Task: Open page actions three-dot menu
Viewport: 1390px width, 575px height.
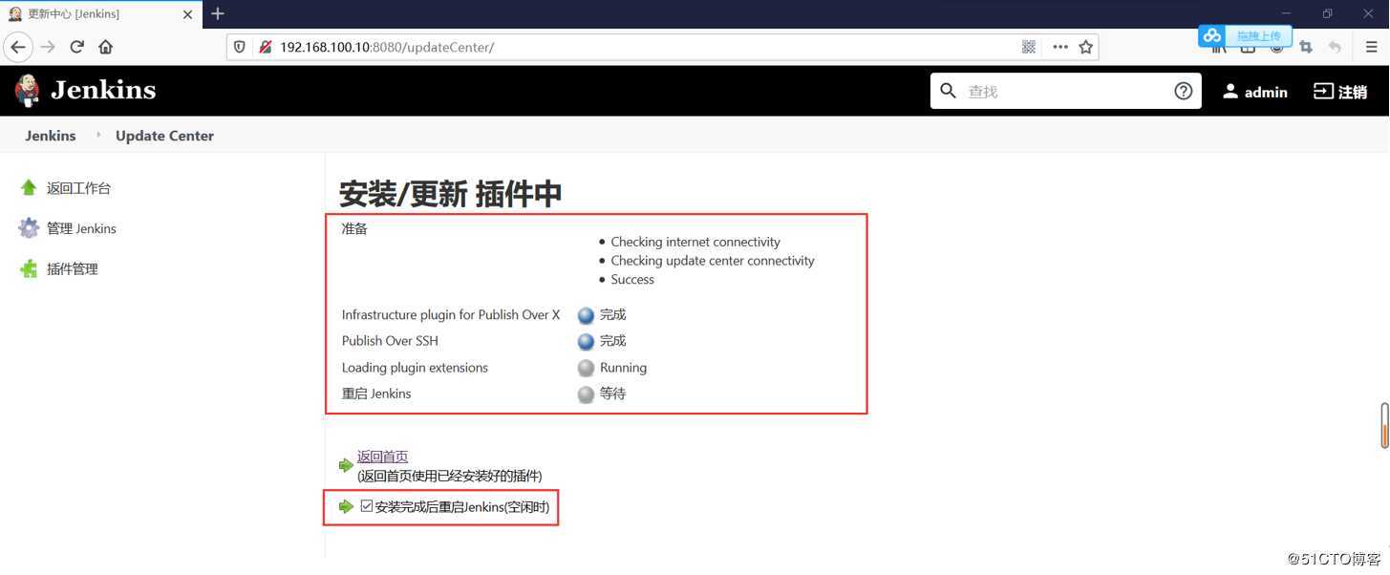Action: pos(1059,47)
